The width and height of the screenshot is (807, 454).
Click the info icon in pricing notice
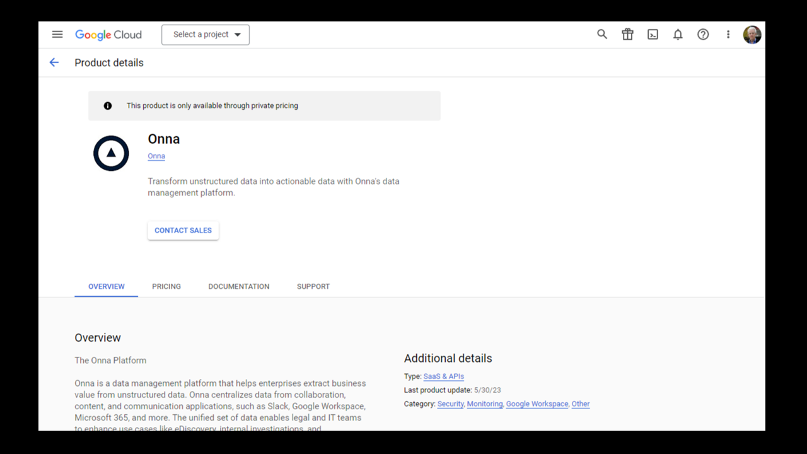108,106
